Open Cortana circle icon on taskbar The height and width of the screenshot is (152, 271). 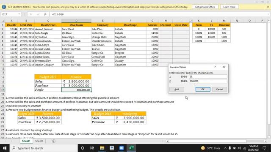pos(83,148)
